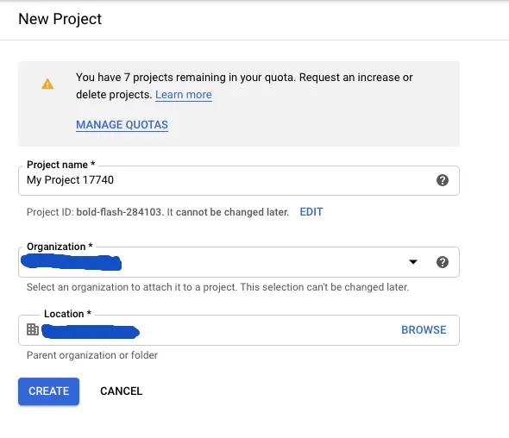
Task: Expand the Organization dropdown arrow
Action: tap(413, 262)
